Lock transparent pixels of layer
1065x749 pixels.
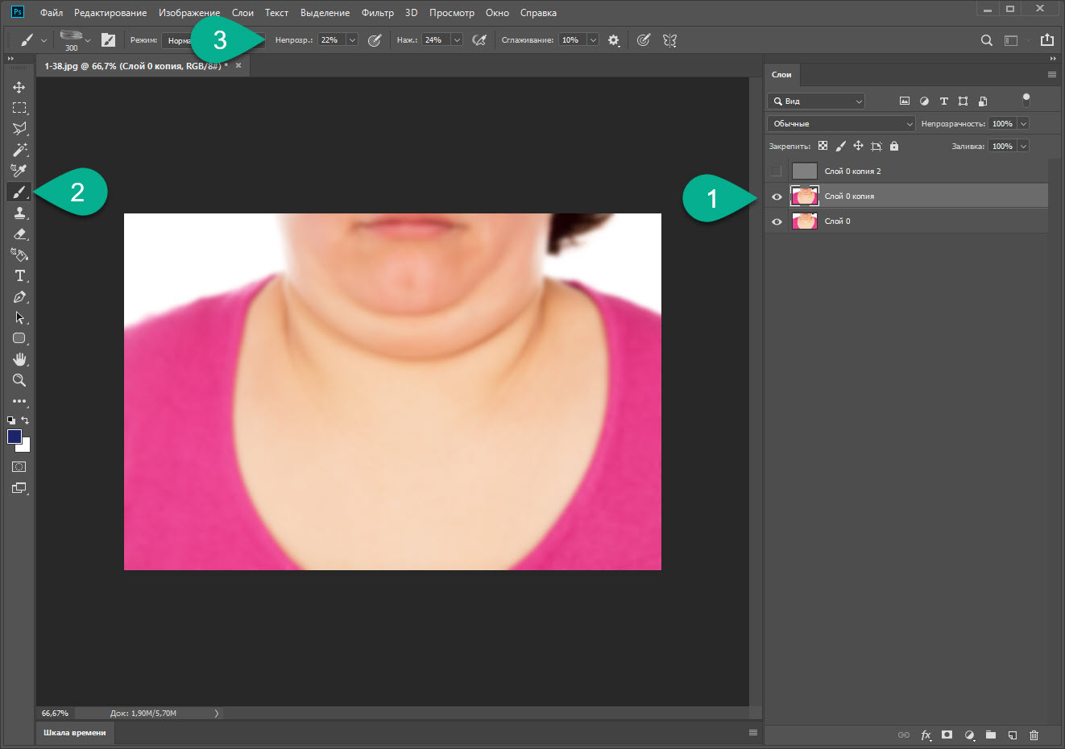click(823, 146)
